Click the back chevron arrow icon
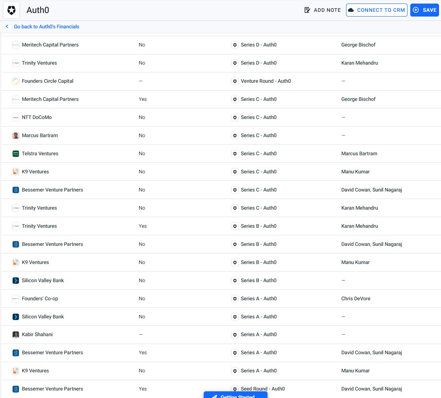Image resolution: width=441 pixels, height=398 pixels. 7,26
